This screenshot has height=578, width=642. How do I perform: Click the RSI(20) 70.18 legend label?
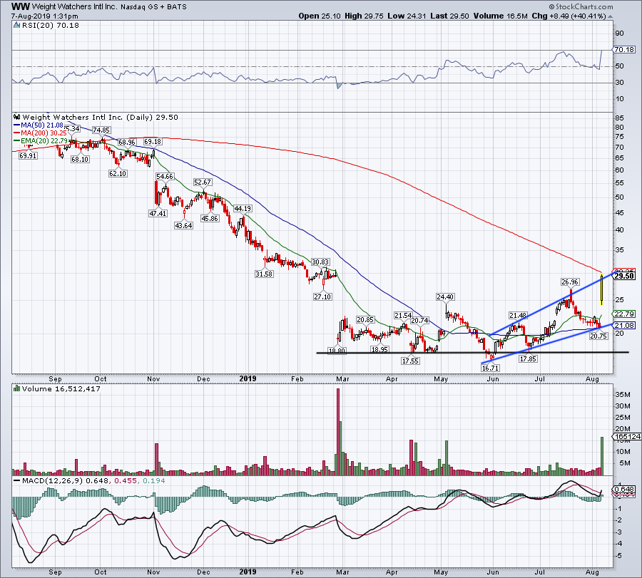click(x=49, y=26)
